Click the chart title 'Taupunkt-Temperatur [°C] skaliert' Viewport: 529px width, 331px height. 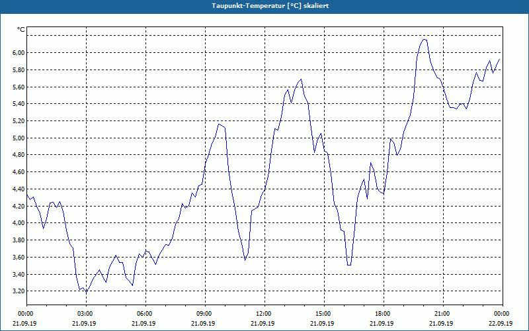(270, 6)
